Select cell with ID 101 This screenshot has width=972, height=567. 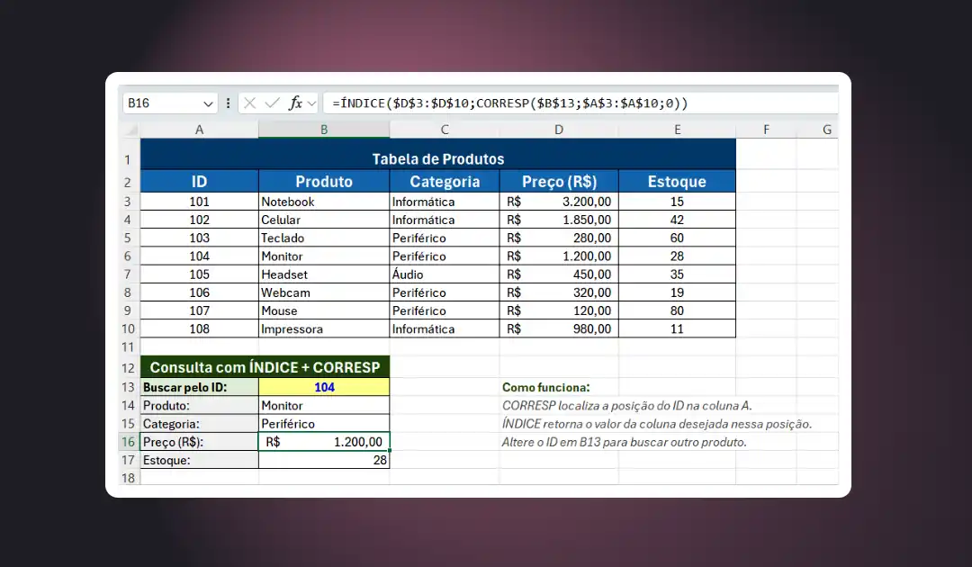point(199,202)
